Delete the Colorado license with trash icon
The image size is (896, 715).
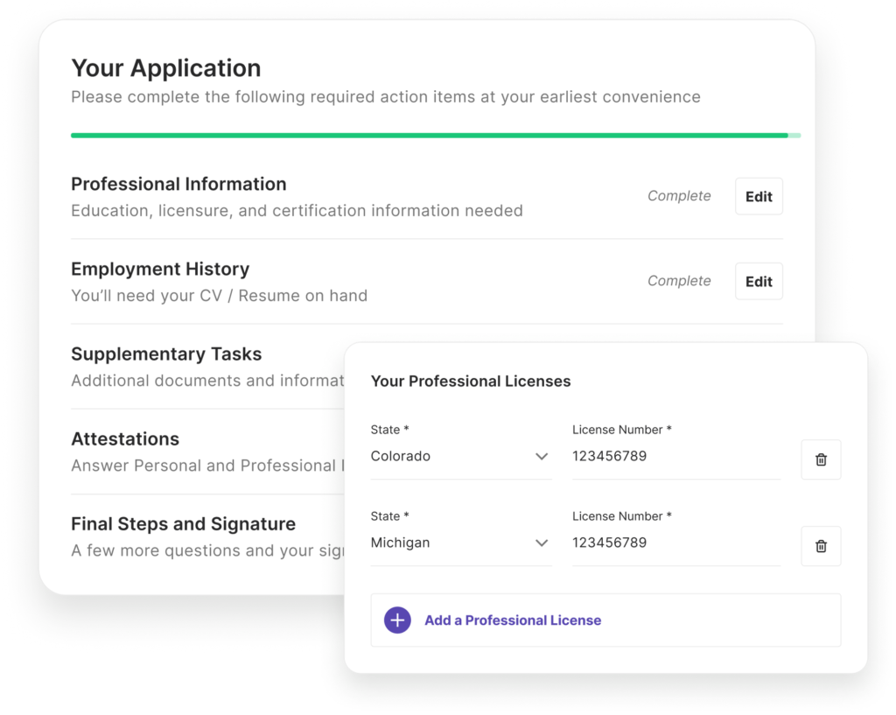point(821,459)
